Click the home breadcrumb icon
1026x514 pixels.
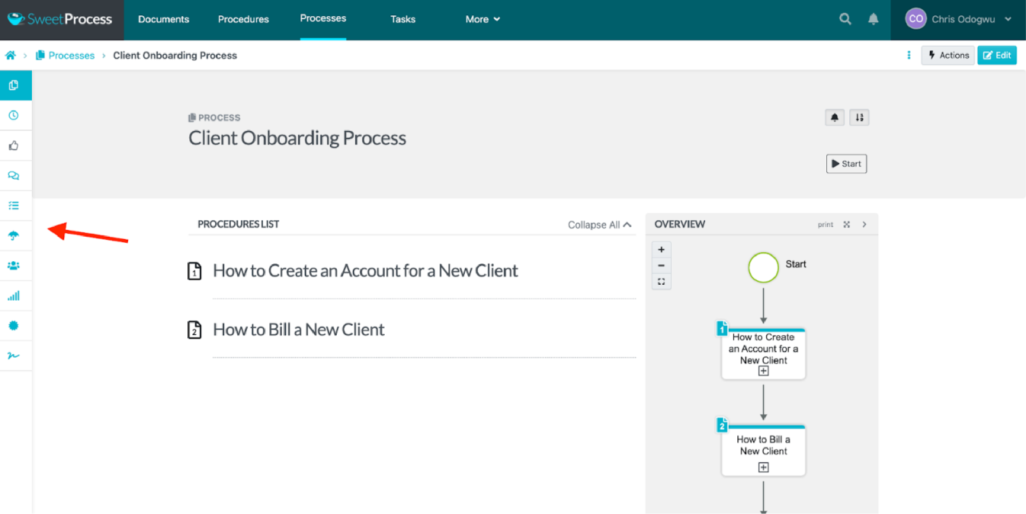pos(12,55)
